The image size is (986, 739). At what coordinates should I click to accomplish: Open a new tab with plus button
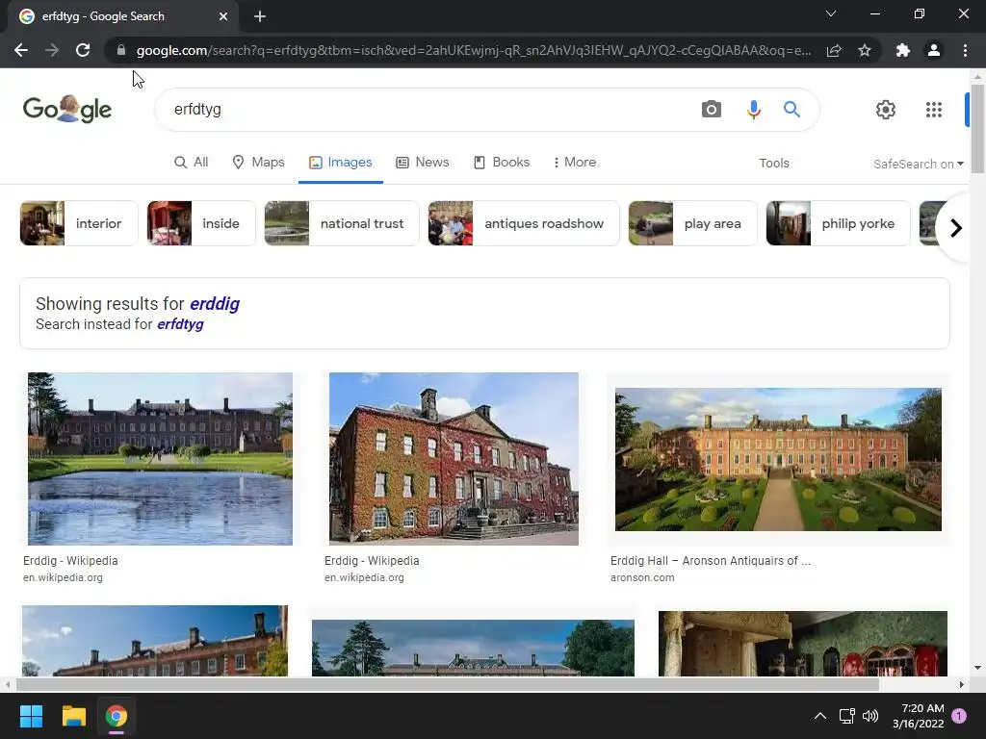pyautogui.click(x=260, y=16)
